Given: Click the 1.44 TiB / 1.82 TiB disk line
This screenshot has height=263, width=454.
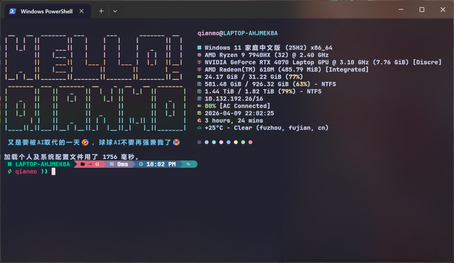Looking at the screenshot, I should click(x=263, y=91).
